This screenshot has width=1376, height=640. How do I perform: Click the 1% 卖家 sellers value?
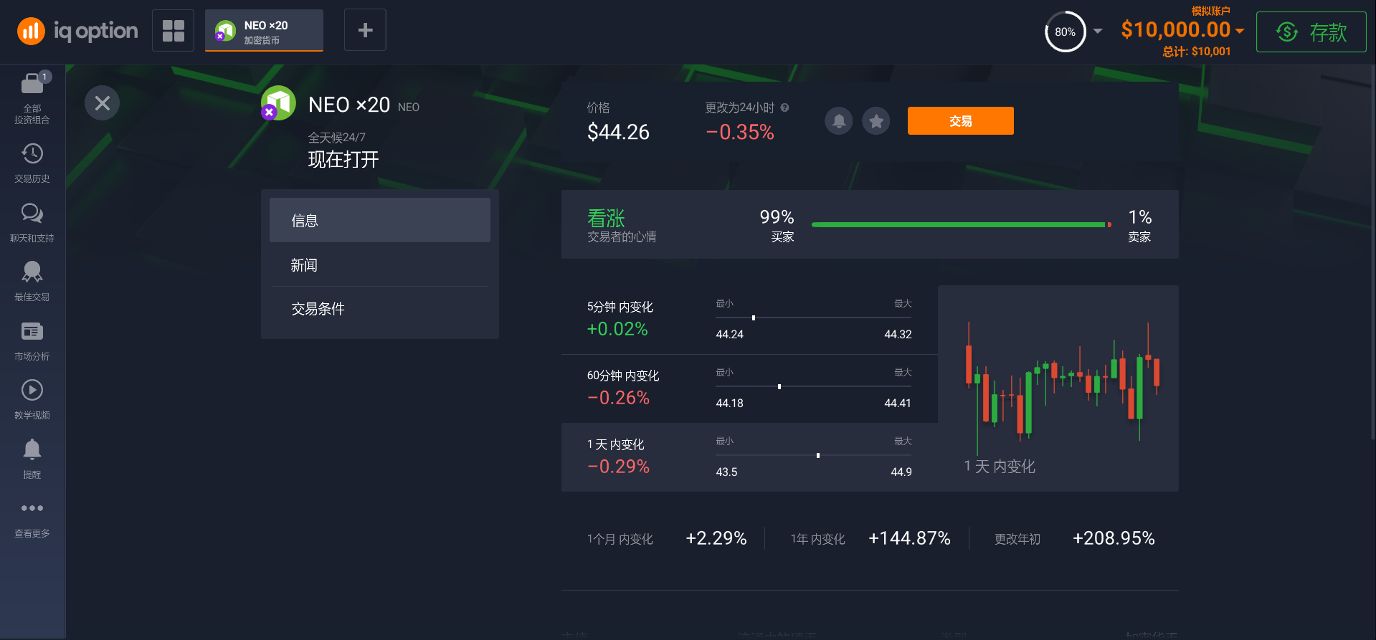tap(1139, 225)
